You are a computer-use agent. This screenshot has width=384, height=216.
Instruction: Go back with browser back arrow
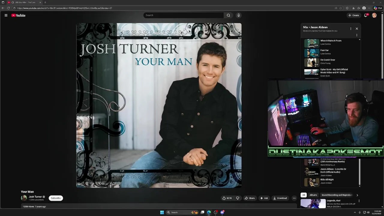coord(3,8)
